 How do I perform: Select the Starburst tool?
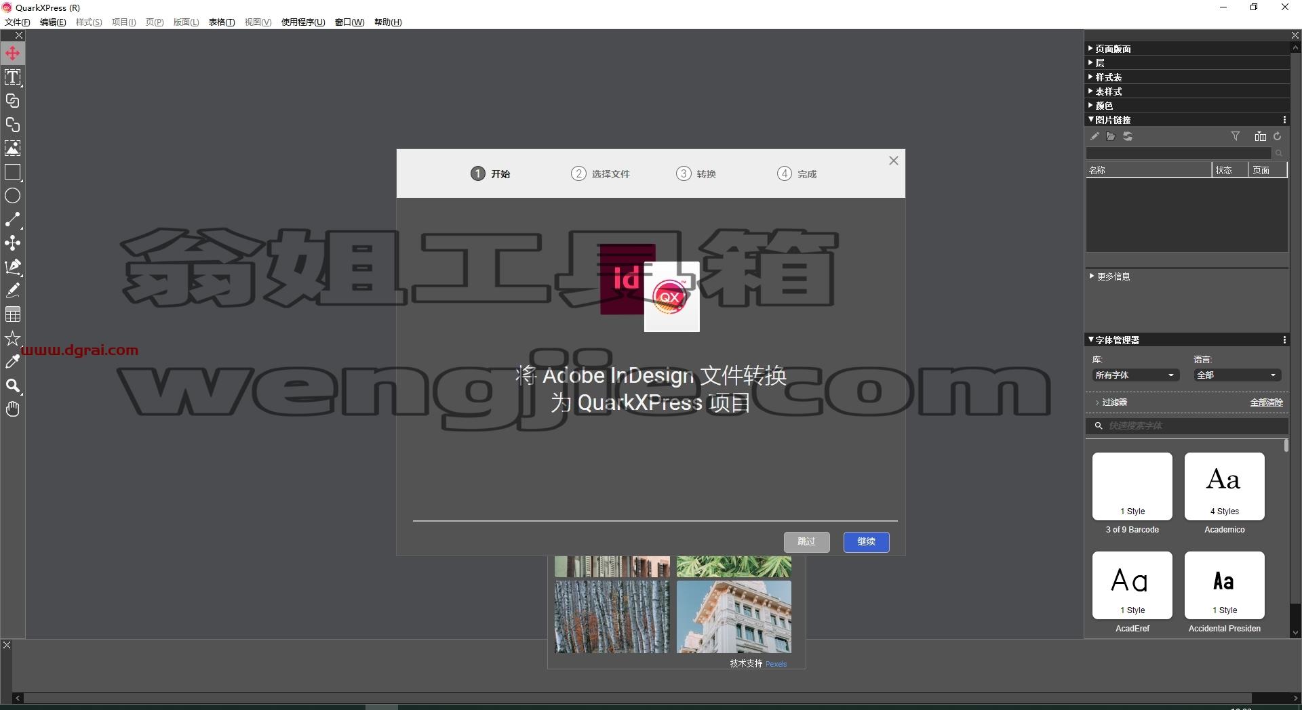[x=13, y=338]
